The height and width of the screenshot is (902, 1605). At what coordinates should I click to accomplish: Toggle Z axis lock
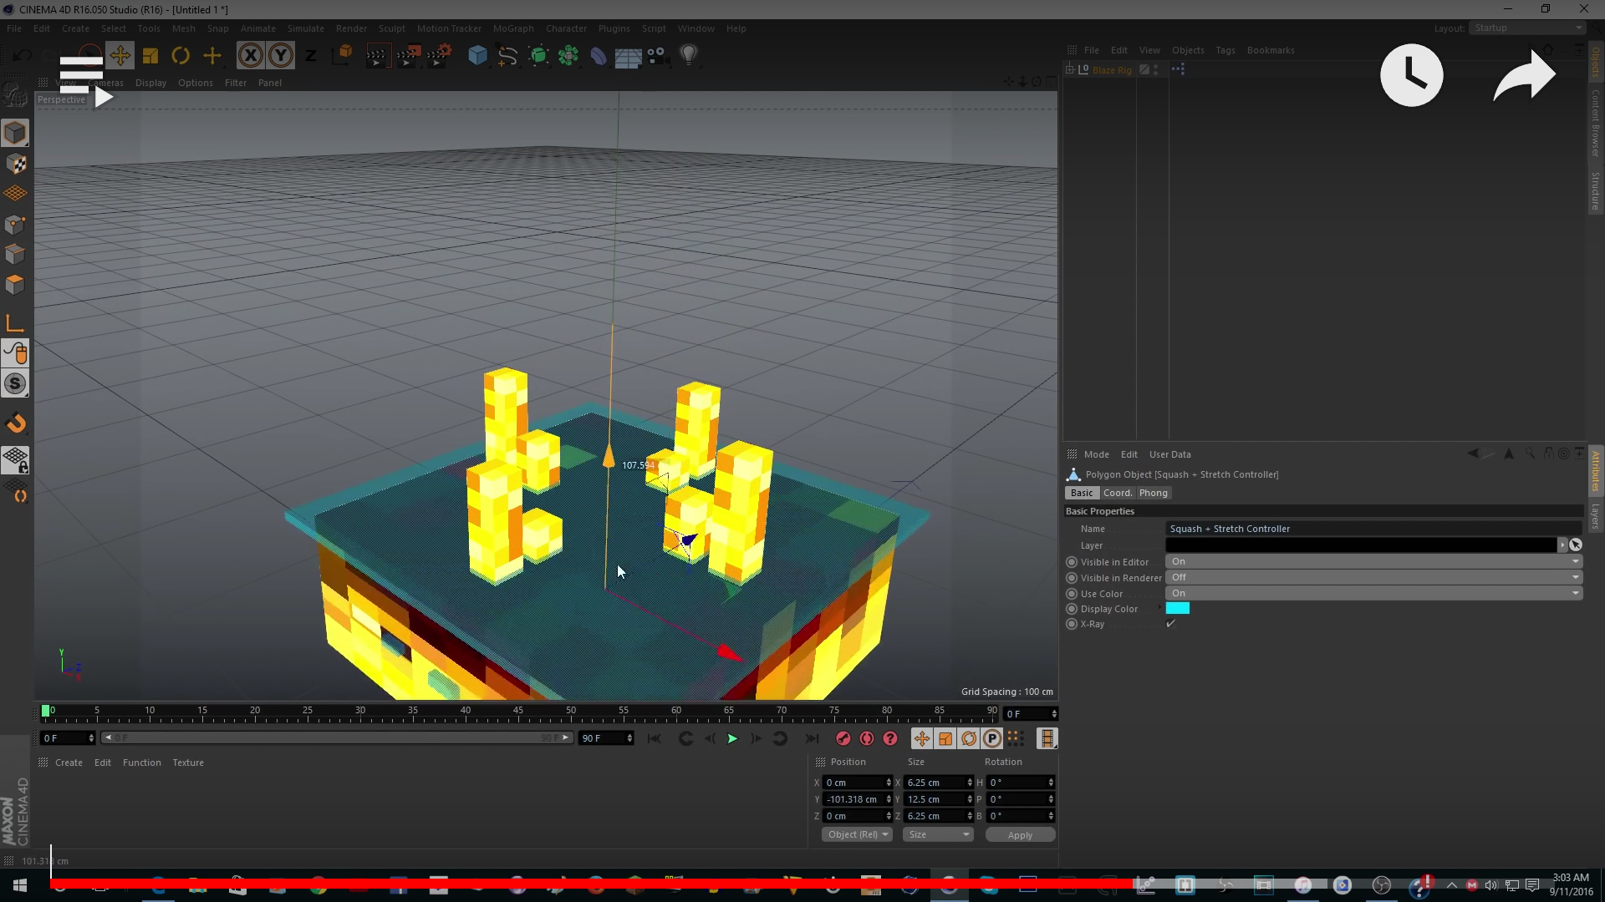coord(311,56)
